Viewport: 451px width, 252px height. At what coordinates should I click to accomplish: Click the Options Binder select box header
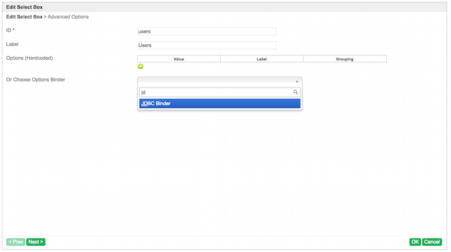(220, 81)
